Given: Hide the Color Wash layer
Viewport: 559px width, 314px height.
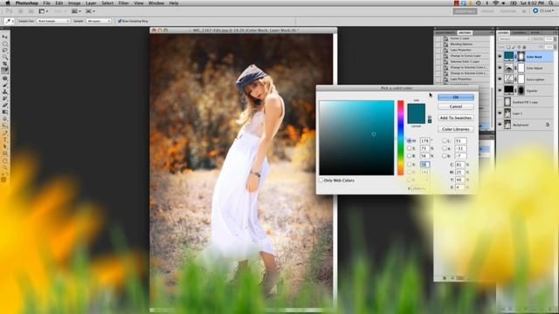Looking at the screenshot, I should point(500,56).
